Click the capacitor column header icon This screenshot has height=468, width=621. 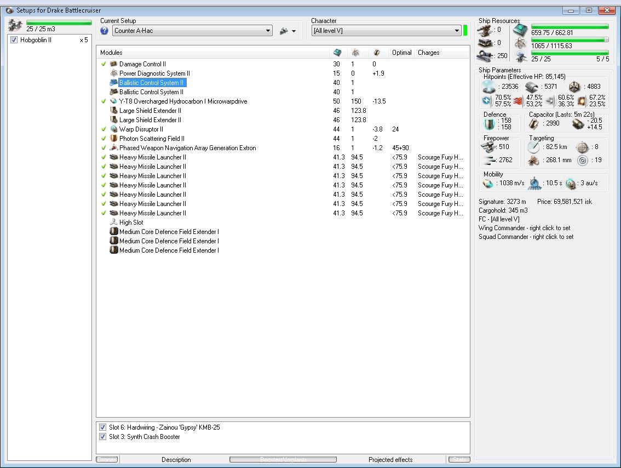(x=377, y=52)
